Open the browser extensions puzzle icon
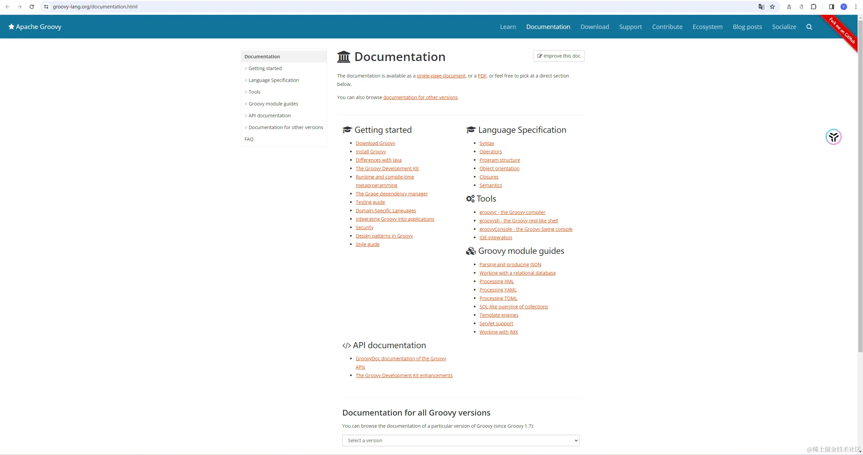The height and width of the screenshot is (455, 863). tap(813, 7)
